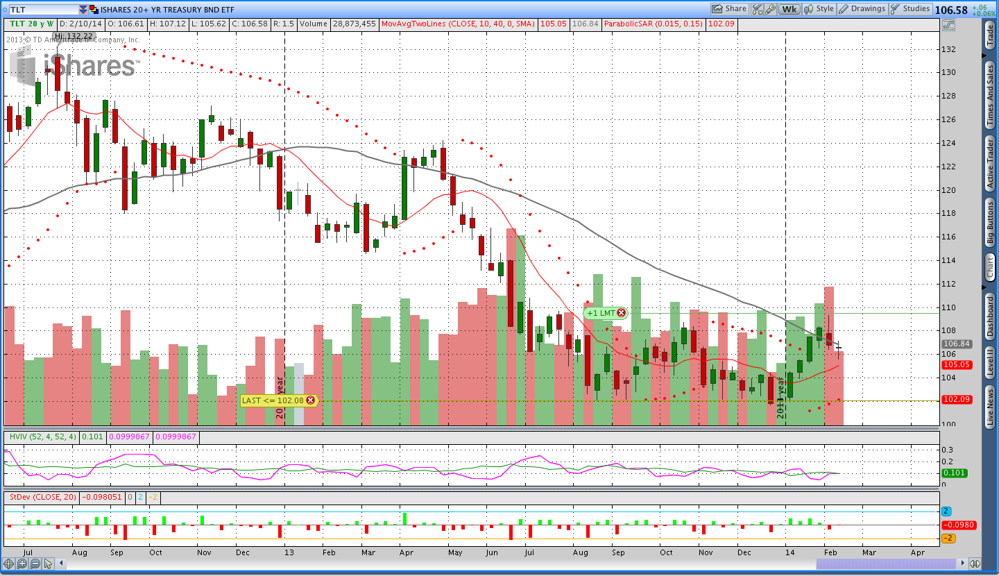
Task: Open the Times And Sales sidebar tab
Action: coord(990,94)
